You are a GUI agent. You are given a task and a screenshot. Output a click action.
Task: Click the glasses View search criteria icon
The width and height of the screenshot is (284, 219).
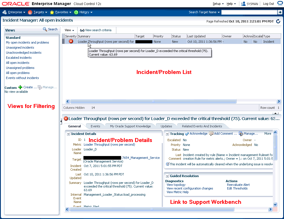82,30
